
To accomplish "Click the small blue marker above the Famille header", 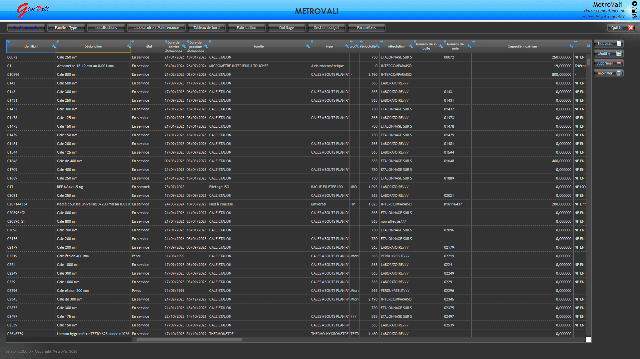I will 210,42.
